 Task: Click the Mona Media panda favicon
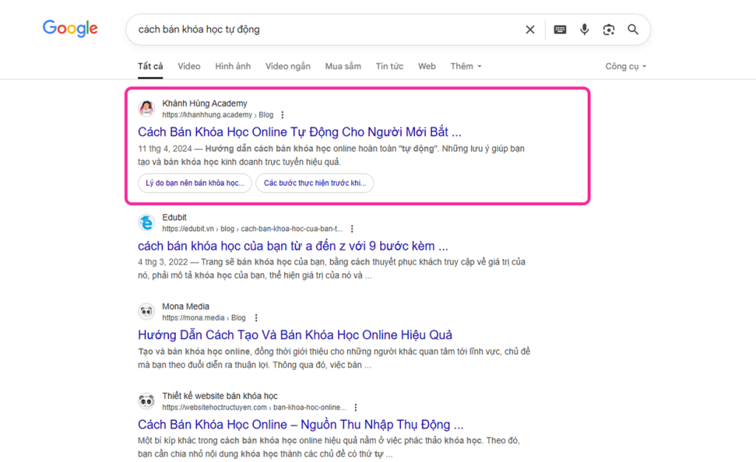(147, 311)
